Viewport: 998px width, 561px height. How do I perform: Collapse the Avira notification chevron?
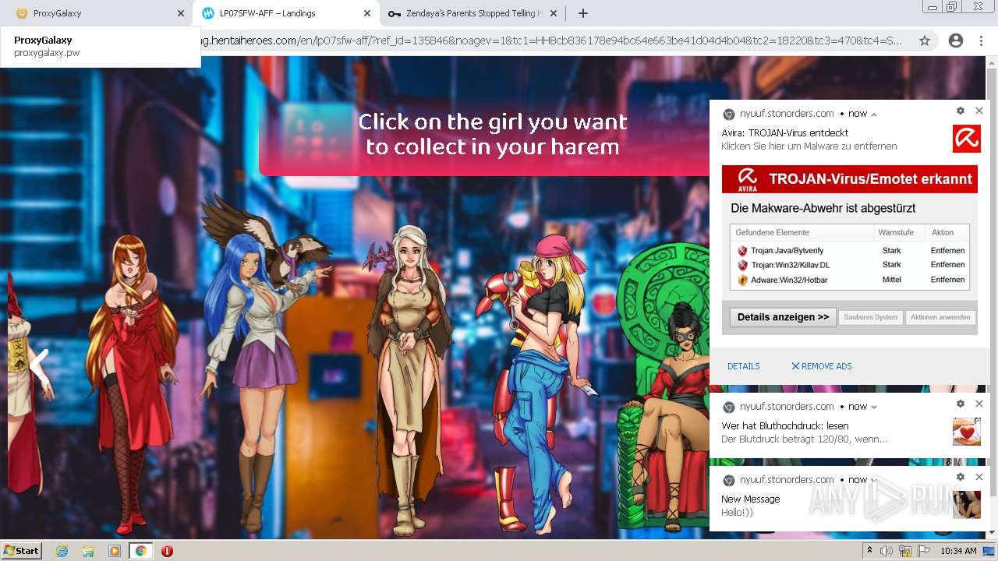click(x=874, y=114)
